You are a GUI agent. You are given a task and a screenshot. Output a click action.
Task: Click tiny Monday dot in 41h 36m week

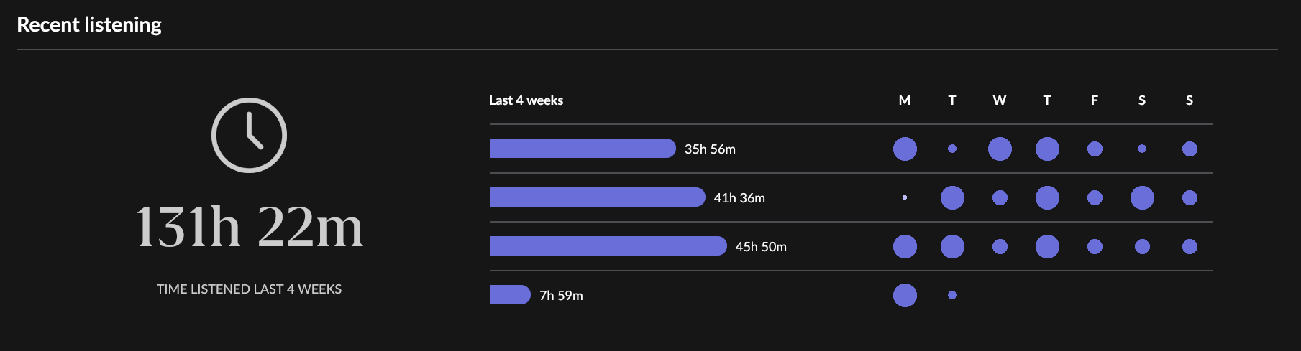(x=905, y=197)
